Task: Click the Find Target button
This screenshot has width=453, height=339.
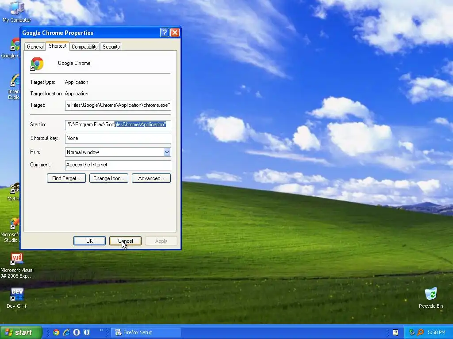Action: pos(66,178)
